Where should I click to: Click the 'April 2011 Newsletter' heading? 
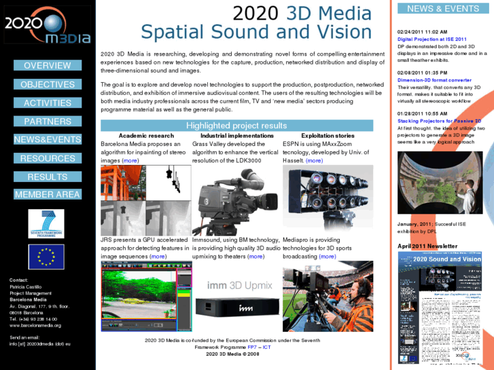tap(427, 246)
